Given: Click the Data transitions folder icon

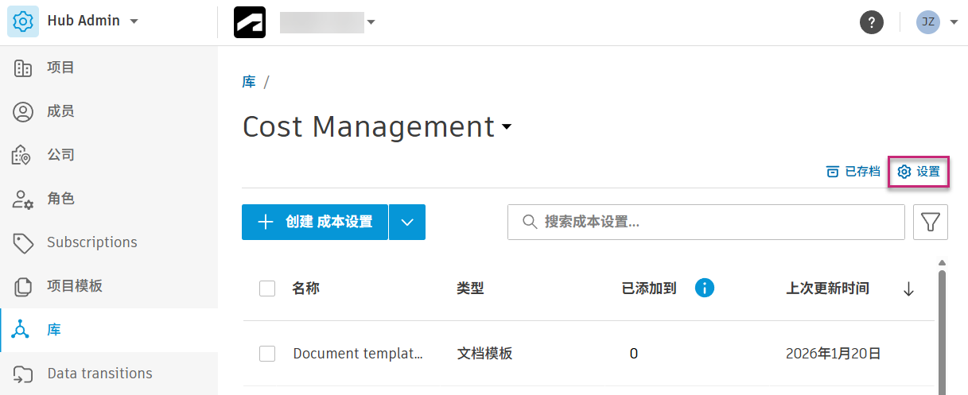Looking at the screenshot, I should point(24,374).
